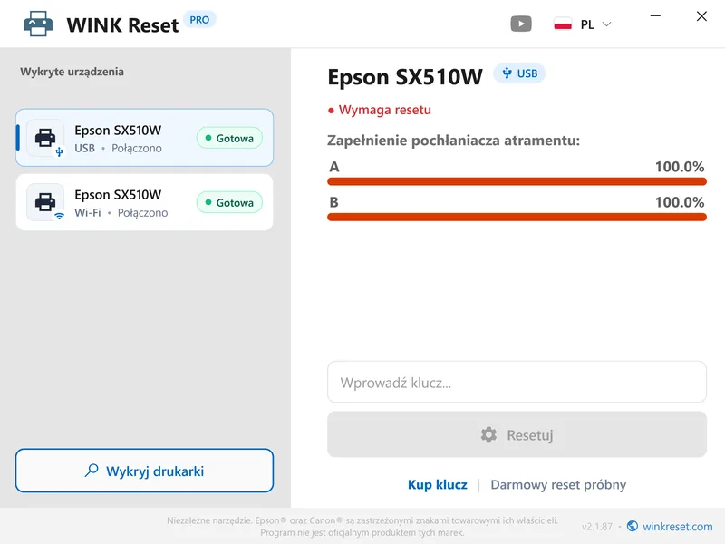This screenshot has height=544, width=725.
Task: Click the gear icon on Resetuj button
Action: tap(488, 435)
